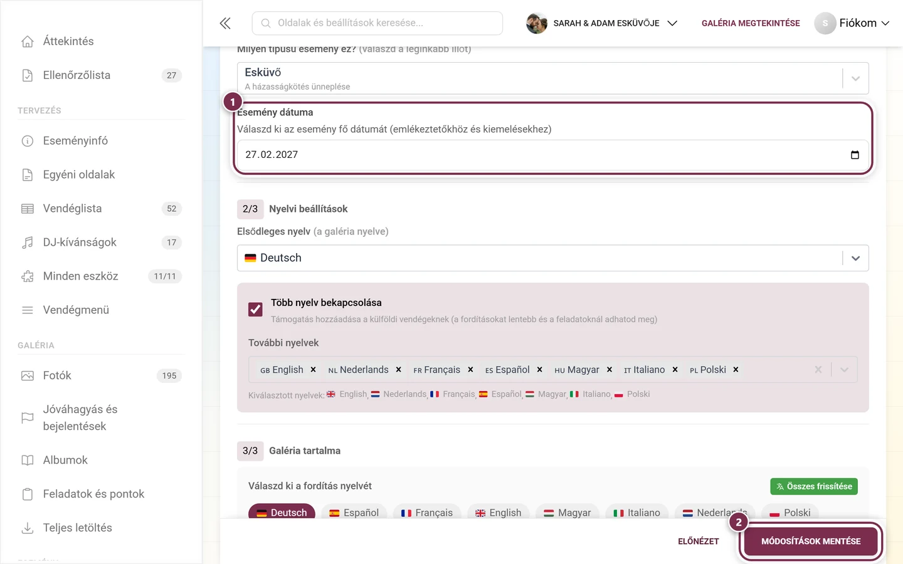
Task: Click the Eseményinfó info circle icon
Action: click(28, 141)
